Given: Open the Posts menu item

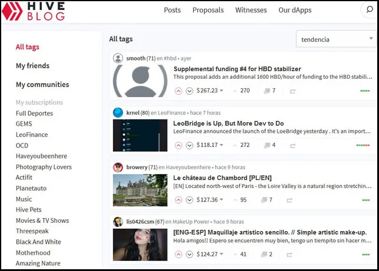Looking at the screenshot, I should tap(172, 10).
